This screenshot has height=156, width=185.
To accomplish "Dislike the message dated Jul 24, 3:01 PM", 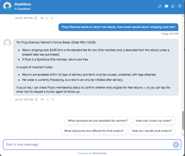I will pyautogui.click(x=52, y=18).
